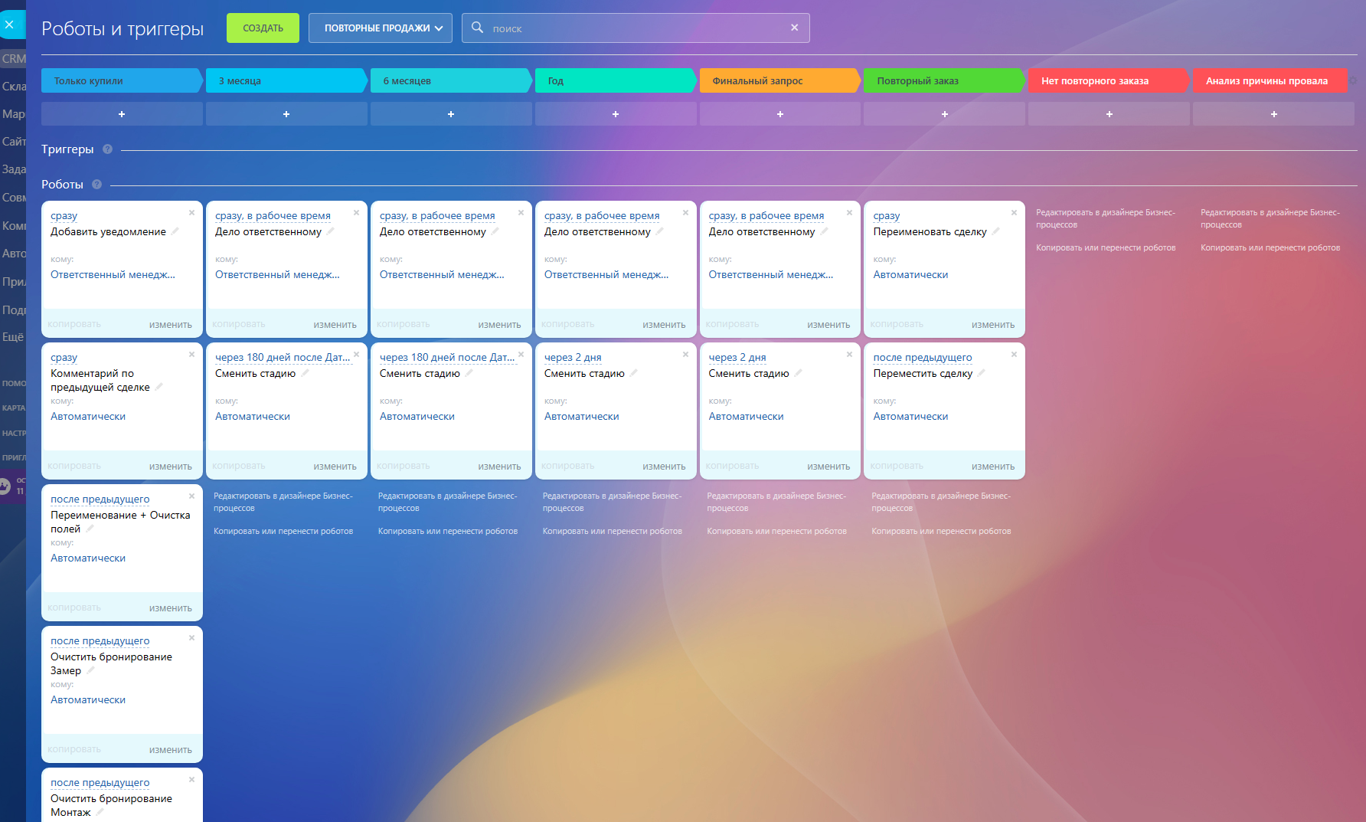Open delay of Комментарий по предыдущей сделке

click(64, 358)
